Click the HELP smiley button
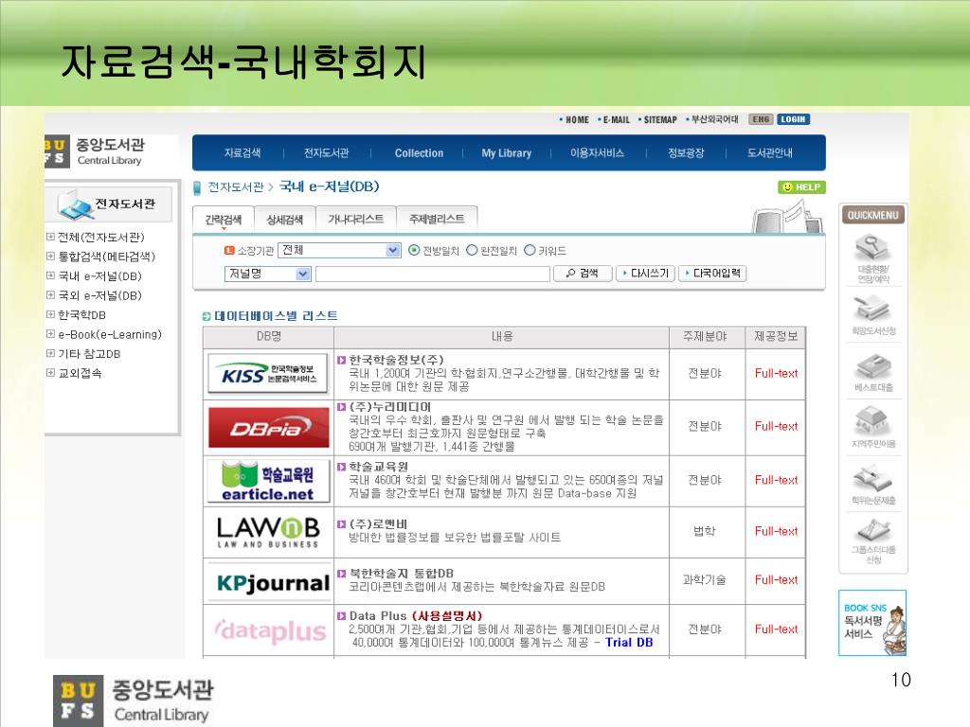 click(801, 187)
